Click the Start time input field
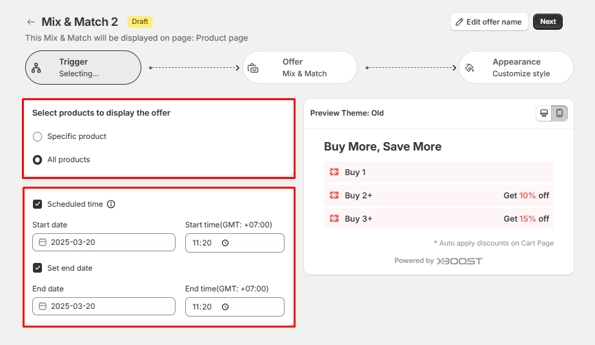The image size is (595, 345). pos(205,243)
